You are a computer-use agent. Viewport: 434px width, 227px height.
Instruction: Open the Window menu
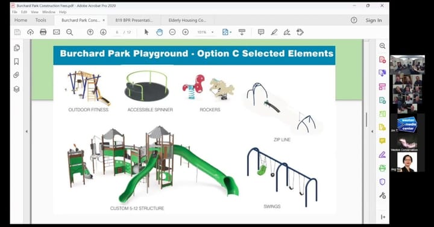[x=49, y=12]
